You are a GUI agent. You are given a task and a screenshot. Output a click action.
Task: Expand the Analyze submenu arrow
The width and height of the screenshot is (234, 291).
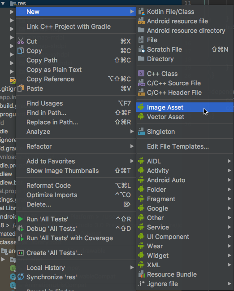(132, 132)
